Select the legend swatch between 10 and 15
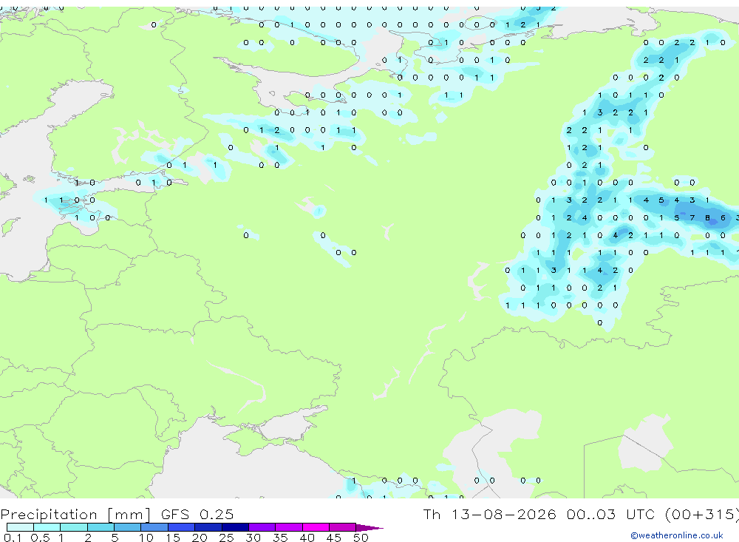 pyautogui.click(x=154, y=527)
